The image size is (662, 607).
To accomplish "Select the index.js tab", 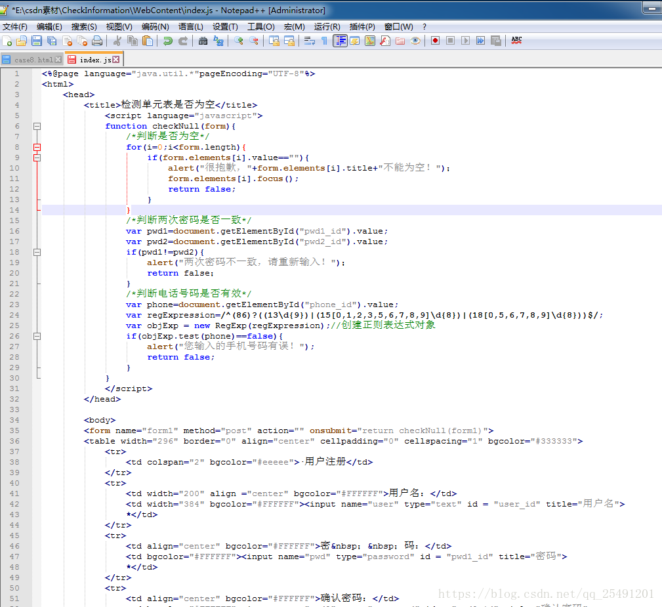I will 94,60.
